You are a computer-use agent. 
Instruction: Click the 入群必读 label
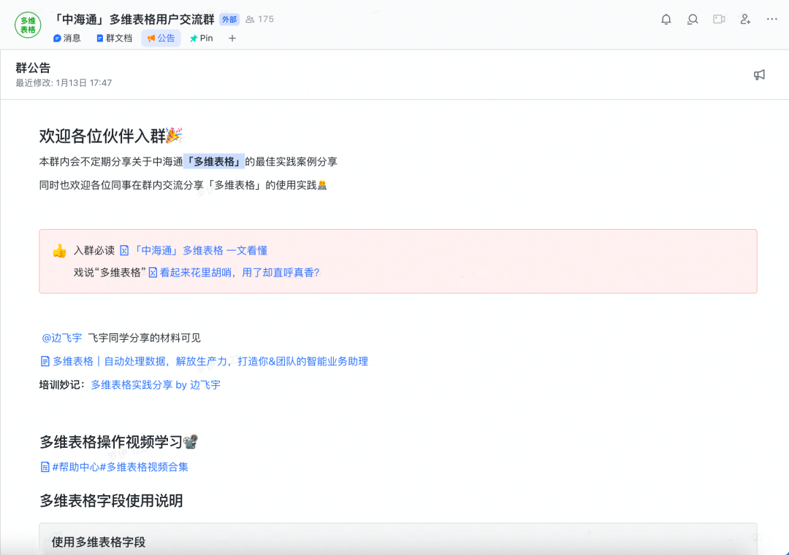click(x=94, y=251)
